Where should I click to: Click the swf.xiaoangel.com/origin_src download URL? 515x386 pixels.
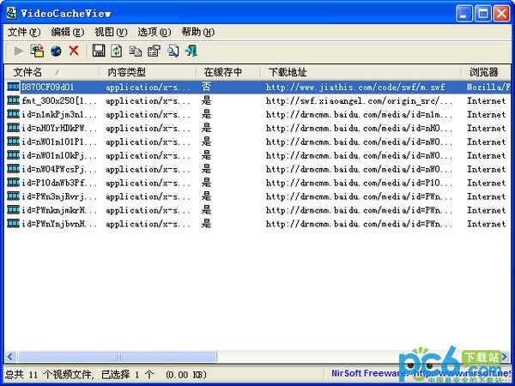(360, 100)
